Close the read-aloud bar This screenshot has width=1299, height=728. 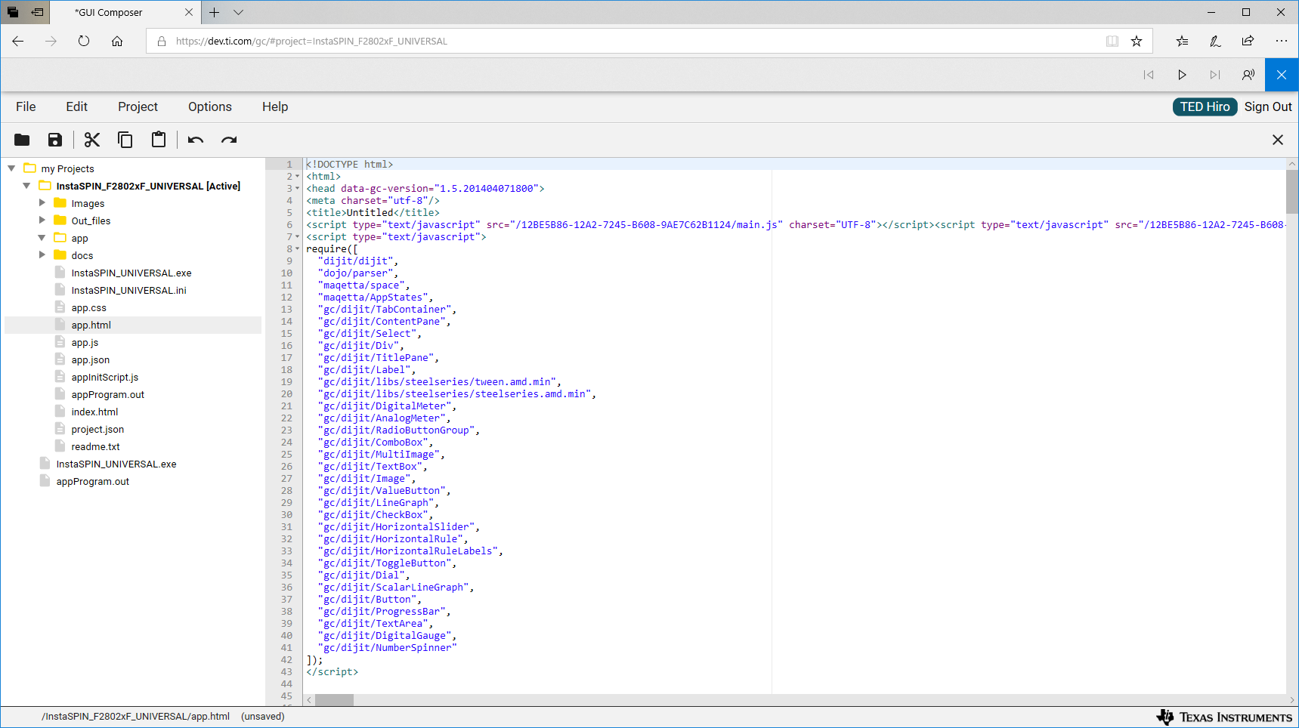point(1282,75)
